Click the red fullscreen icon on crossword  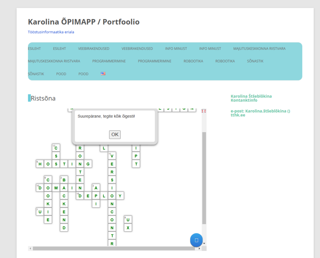[204, 111]
